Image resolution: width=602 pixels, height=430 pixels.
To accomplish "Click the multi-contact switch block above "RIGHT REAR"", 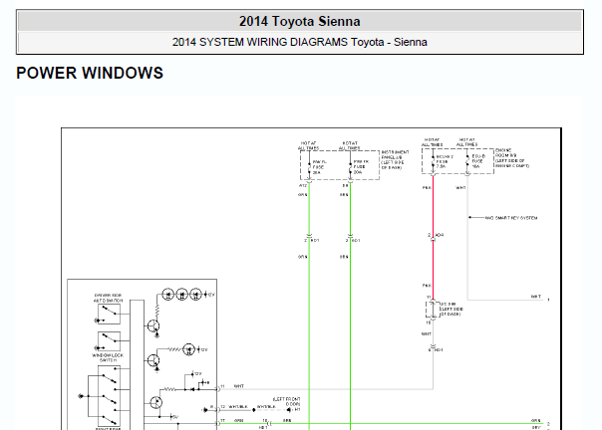I will pyautogui.click(x=109, y=395).
